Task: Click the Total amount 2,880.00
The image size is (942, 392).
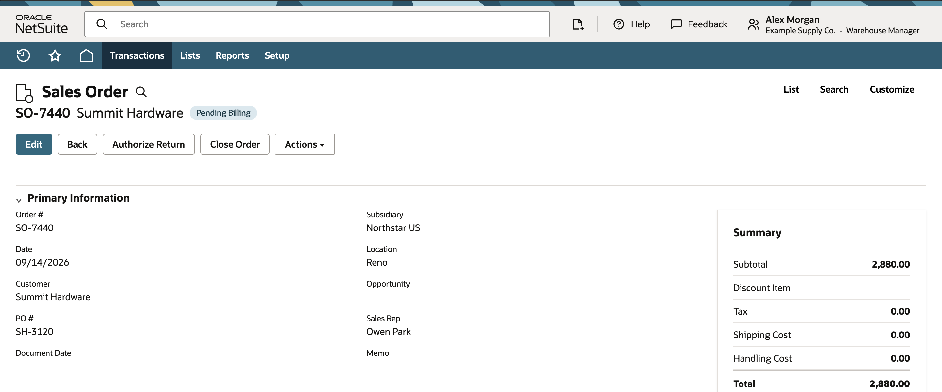Action: (x=889, y=384)
